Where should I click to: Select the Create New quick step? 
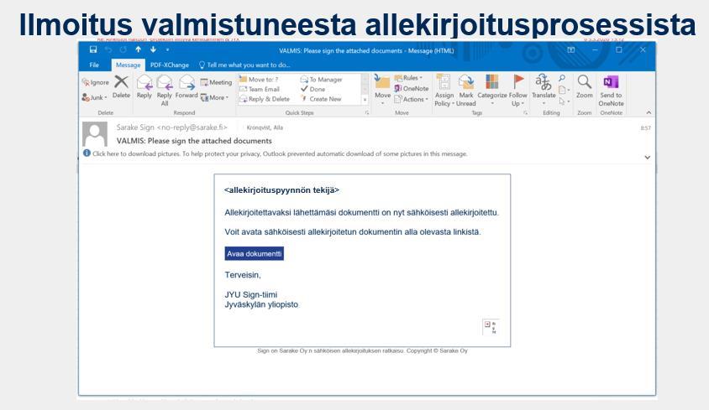click(x=321, y=99)
